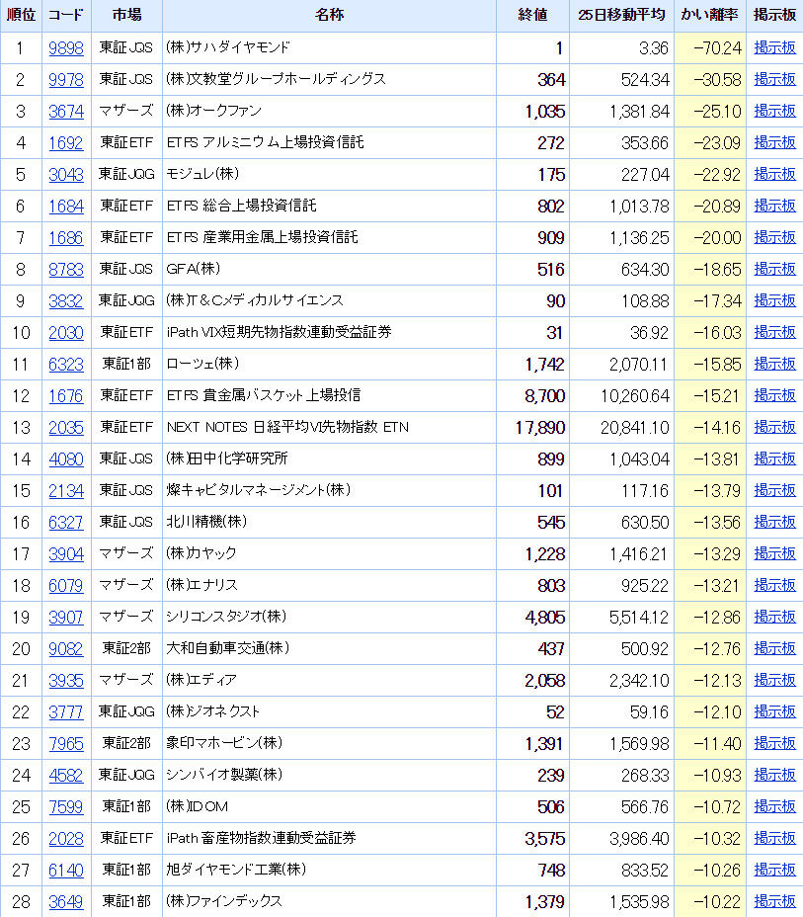Open stock code 1692 link
803x917 pixels.
(66, 142)
